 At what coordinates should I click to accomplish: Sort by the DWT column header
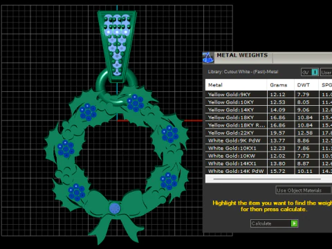(306, 85)
